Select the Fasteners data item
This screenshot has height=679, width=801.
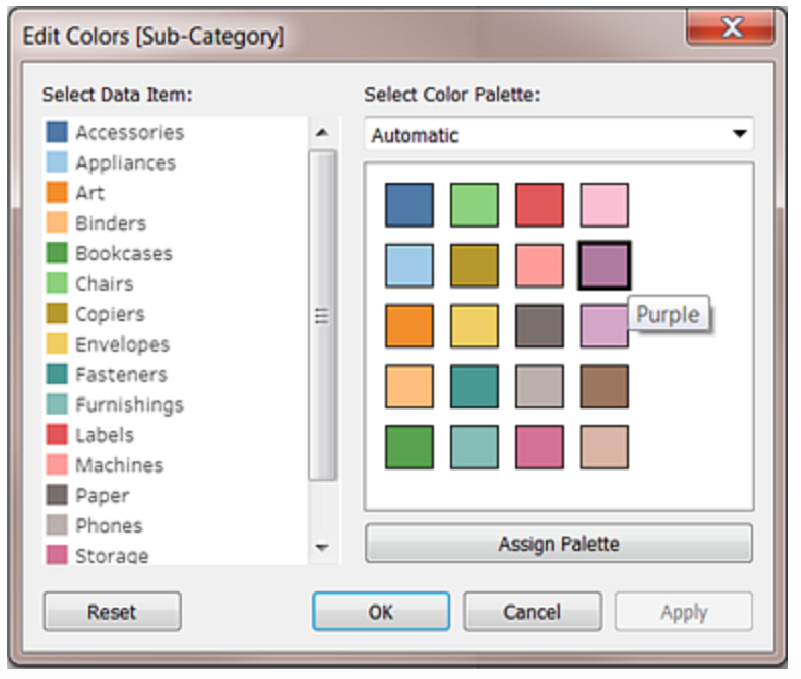coord(120,375)
